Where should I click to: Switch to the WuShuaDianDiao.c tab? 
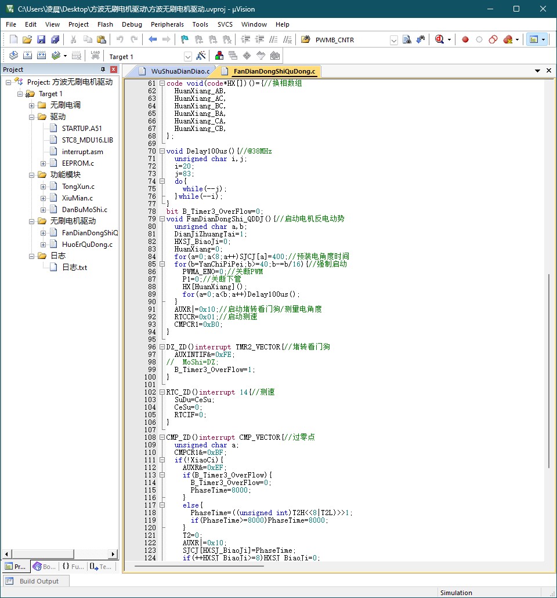(179, 71)
